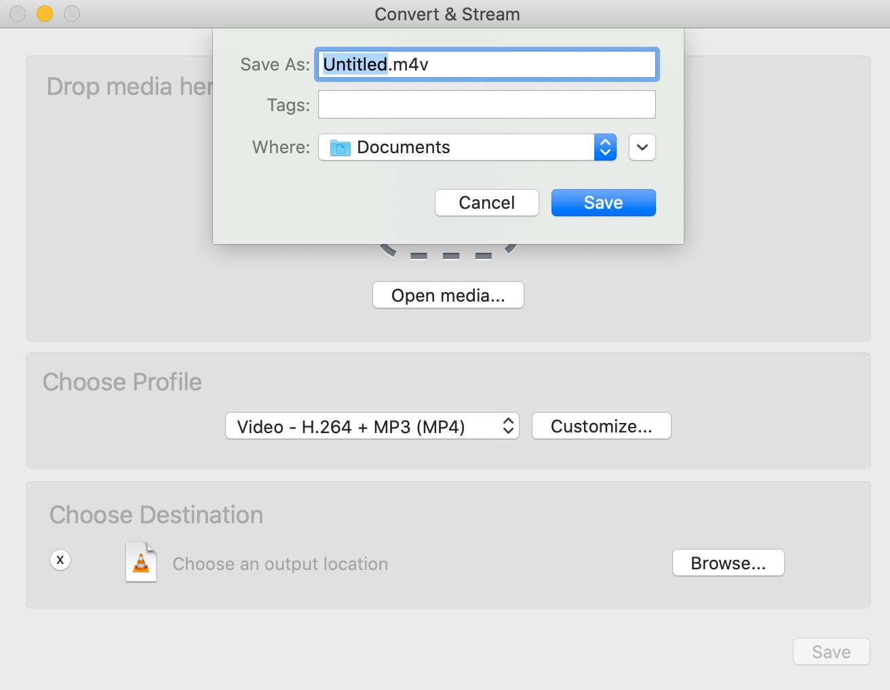Expand the save sheet with the chevron button
Image resolution: width=890 pixels, height=690 pixels.
pos(641,147)
